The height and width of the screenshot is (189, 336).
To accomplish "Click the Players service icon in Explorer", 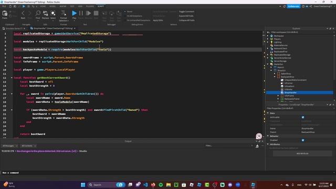I will point(271,39).
